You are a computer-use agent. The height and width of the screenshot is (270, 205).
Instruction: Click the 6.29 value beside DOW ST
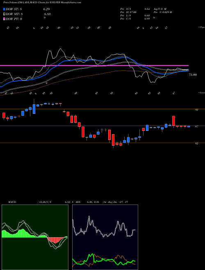coord(47,9)
